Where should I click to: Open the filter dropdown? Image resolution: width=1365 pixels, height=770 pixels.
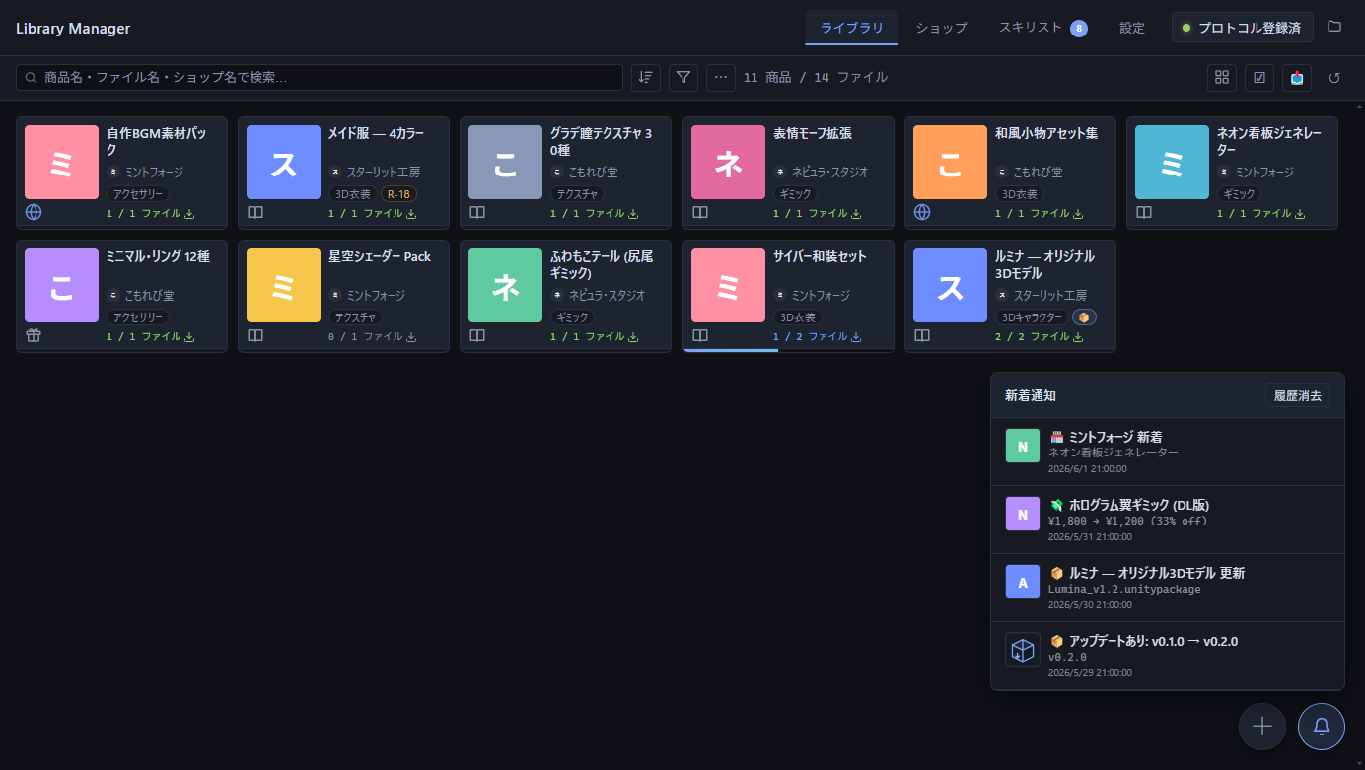tap(683, 78)
